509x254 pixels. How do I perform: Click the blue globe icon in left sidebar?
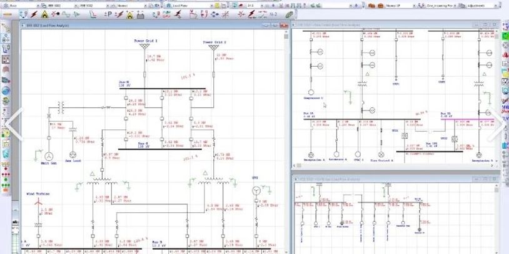pos(6,90)
